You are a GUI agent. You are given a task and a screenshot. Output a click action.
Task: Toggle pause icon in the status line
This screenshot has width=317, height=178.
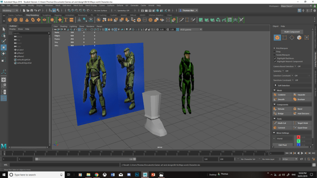tap(169, 10)
